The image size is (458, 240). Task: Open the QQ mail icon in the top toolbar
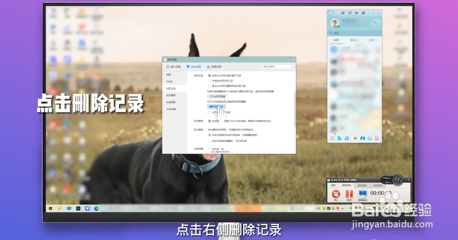coord(343,13)
